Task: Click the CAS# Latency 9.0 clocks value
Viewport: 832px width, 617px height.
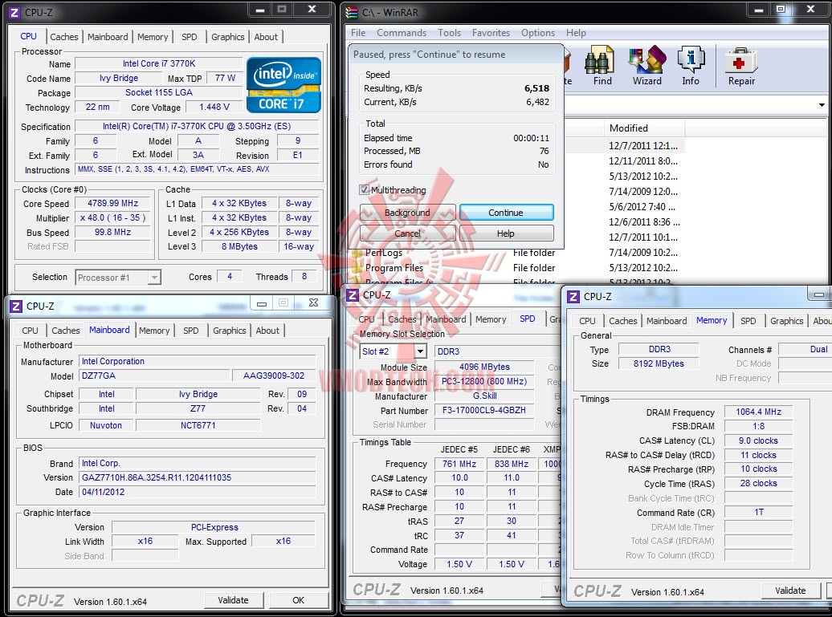Action: [x=758, y=440]
